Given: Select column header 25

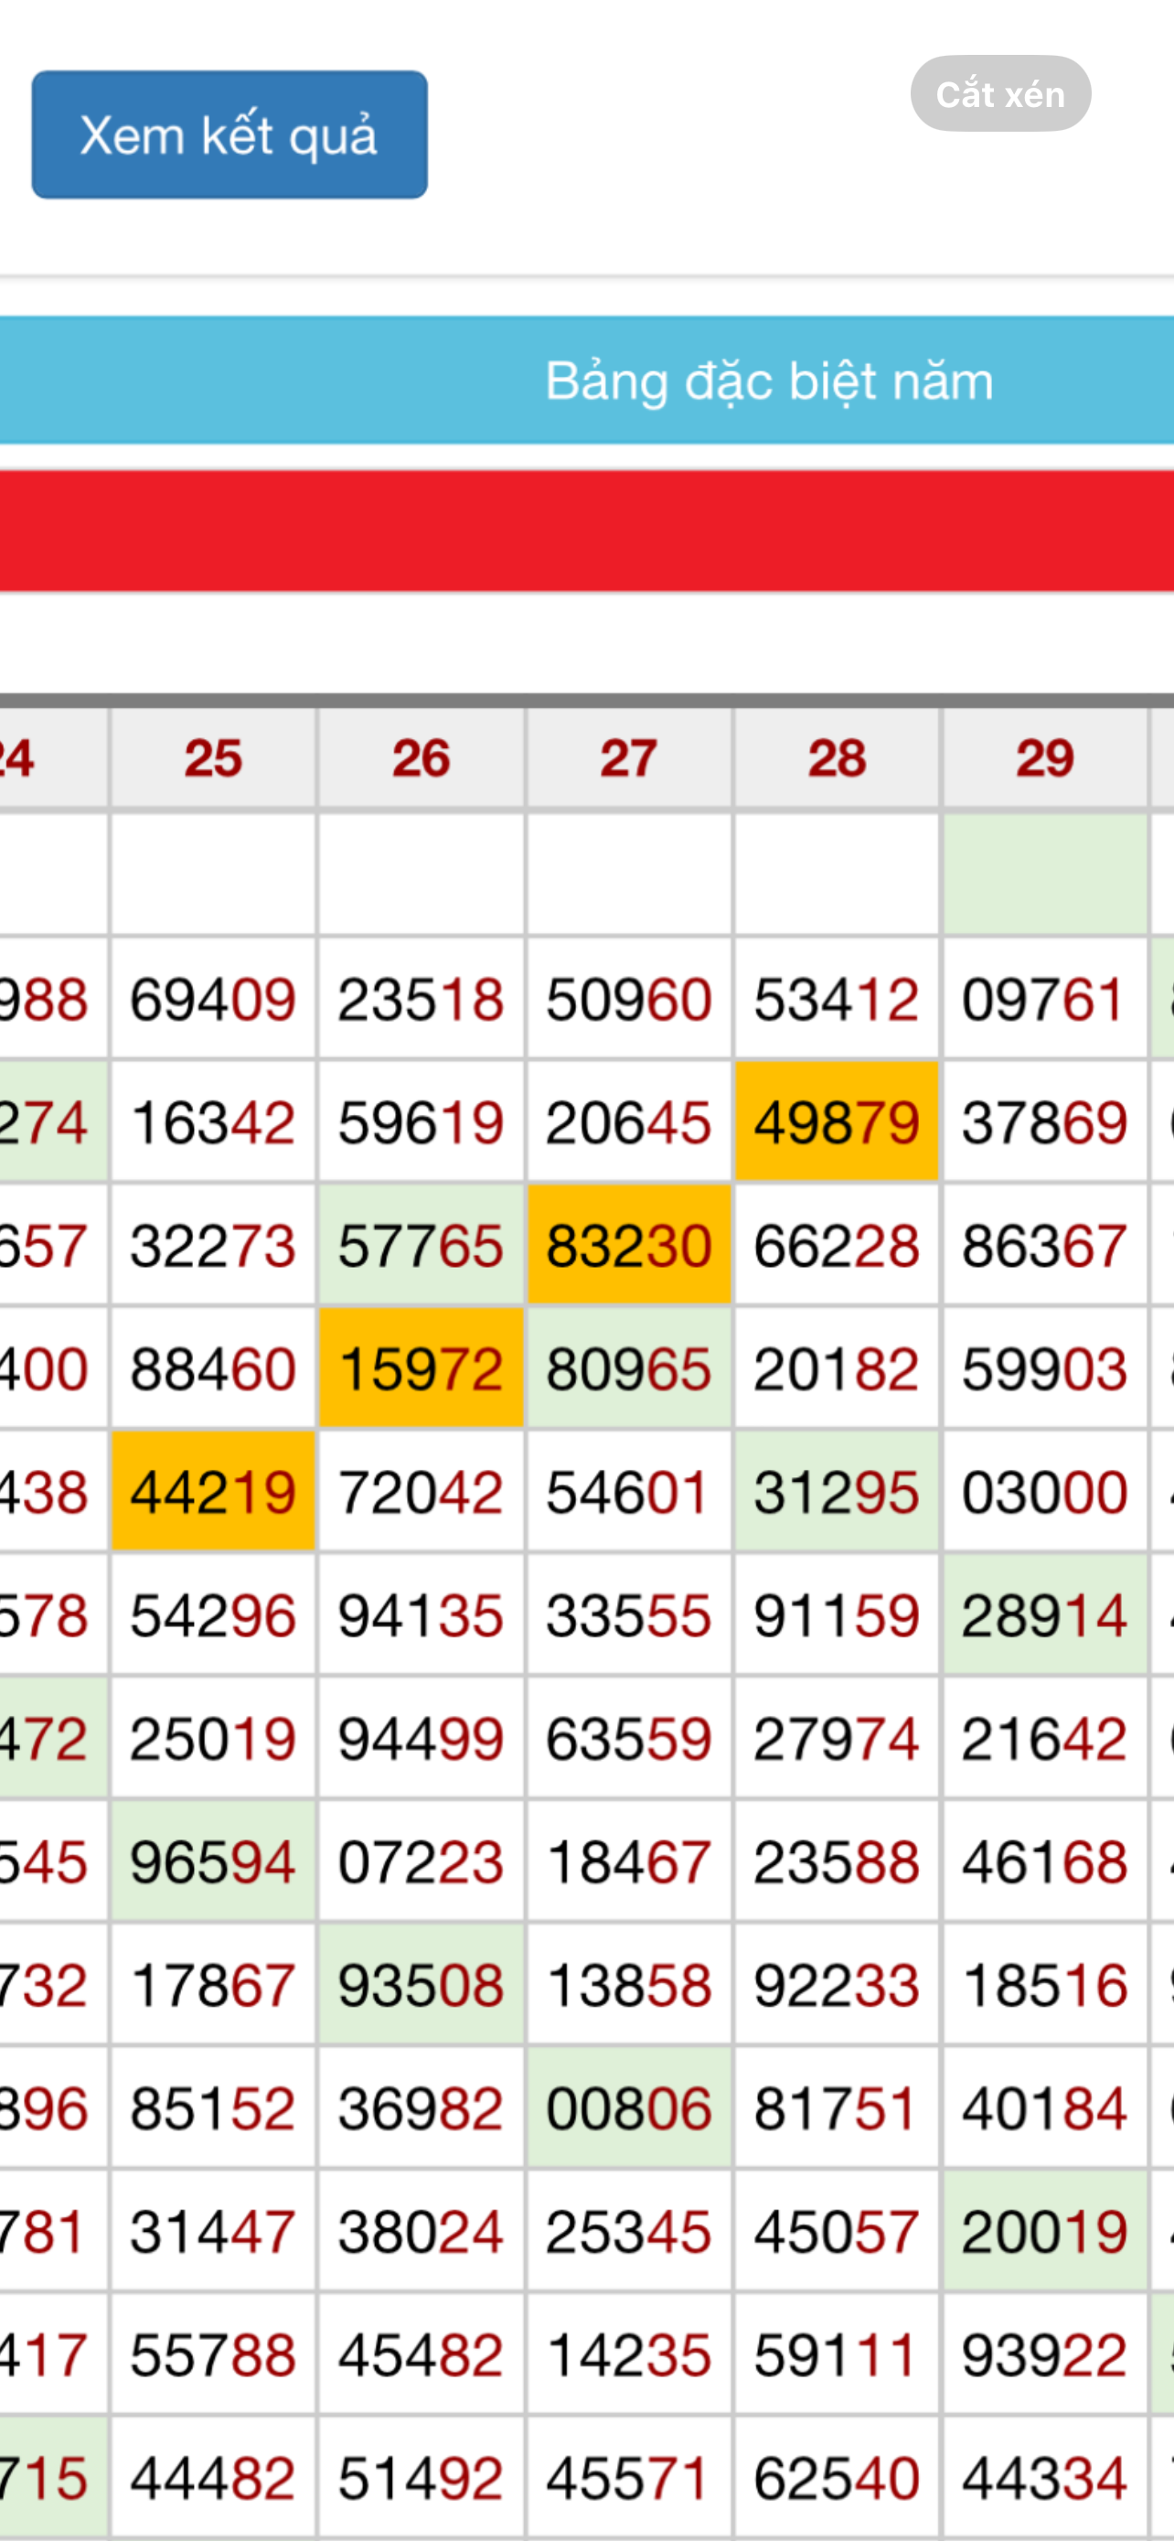Looking at the screenshot, I should coord(213,758).
